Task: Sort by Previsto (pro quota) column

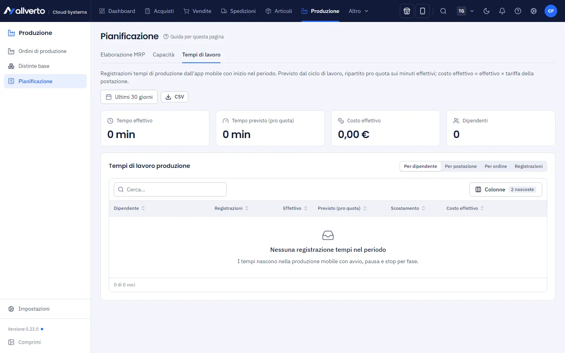Action: [342, 208]
